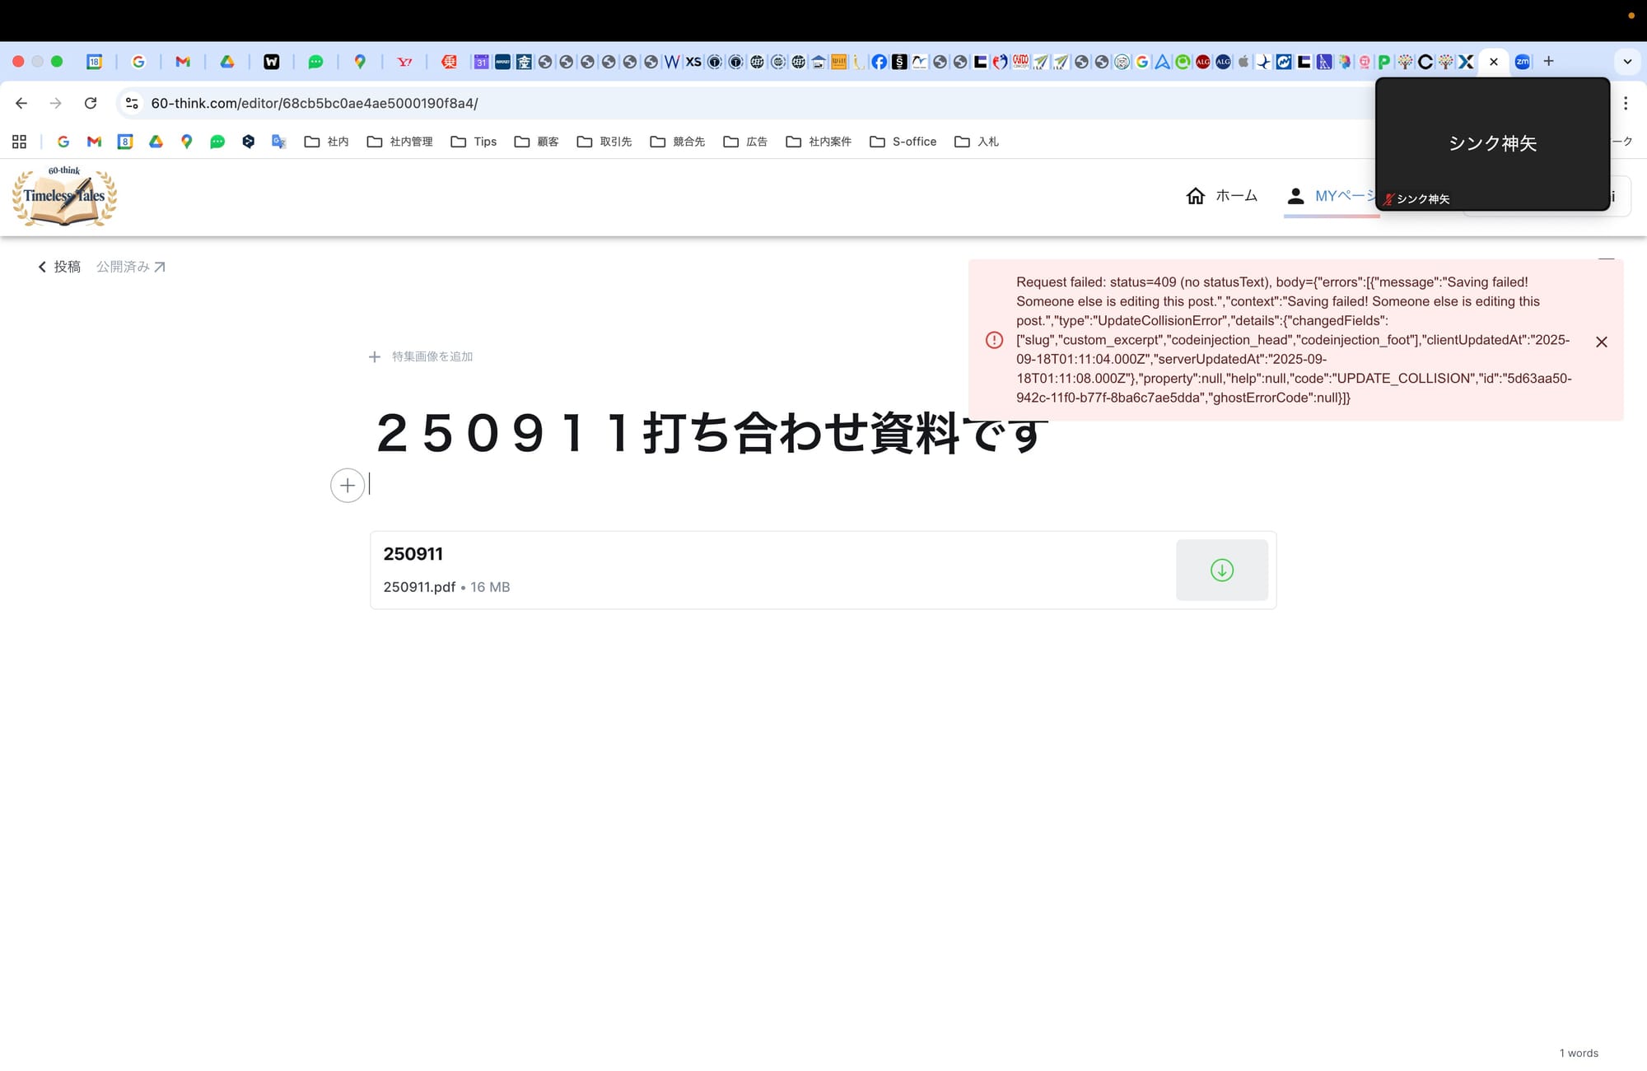Expand the tab search dropdown chevron
The height and width of the screenshot is (1071, 1647).
1626,62
